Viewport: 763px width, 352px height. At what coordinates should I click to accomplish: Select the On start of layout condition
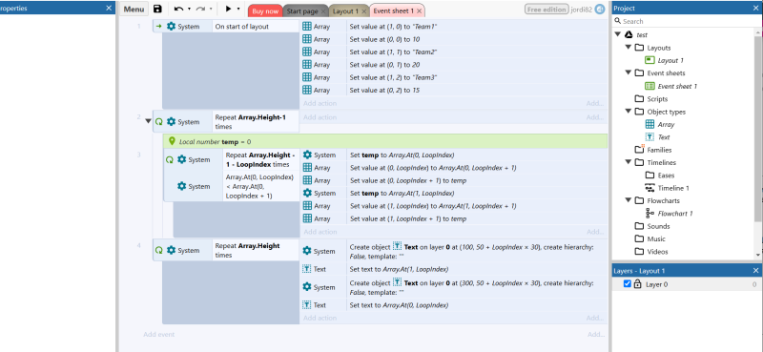click(x=256, y=27)
